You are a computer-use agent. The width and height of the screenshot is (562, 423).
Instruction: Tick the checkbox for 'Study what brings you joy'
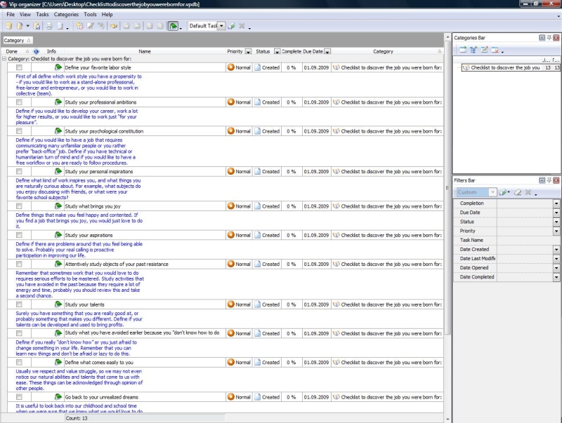point(20,206)
